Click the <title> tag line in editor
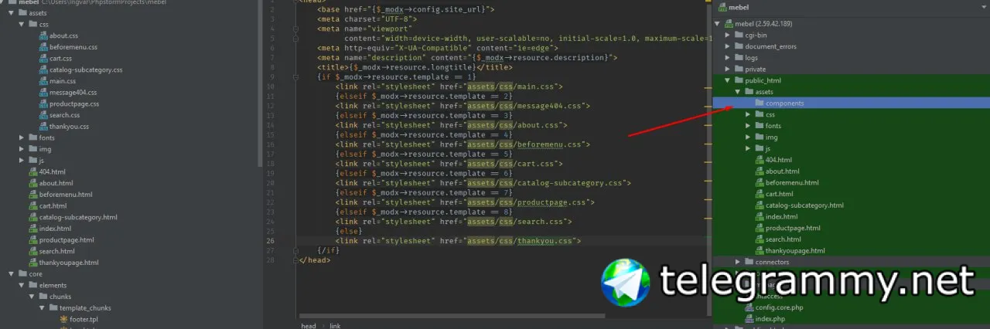 tap(415, 67)
